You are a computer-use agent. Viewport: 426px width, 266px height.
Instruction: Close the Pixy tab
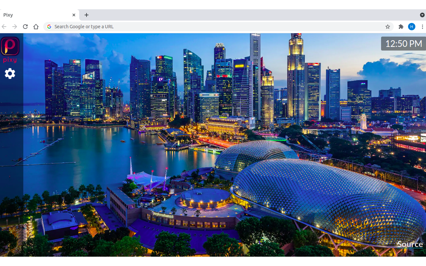74,15
